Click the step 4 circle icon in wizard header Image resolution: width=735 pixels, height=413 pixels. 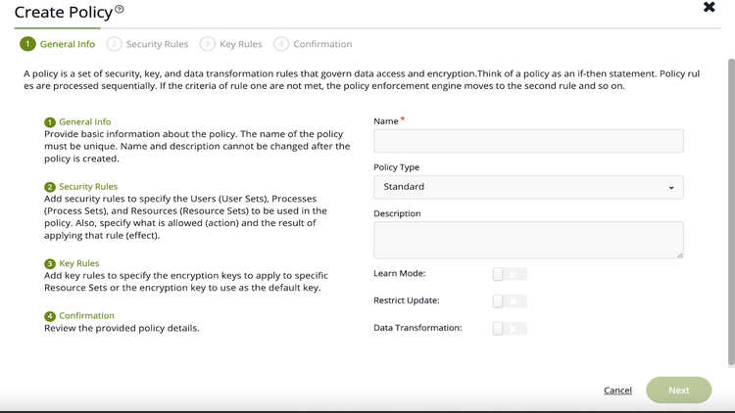[x=281, y=44]
